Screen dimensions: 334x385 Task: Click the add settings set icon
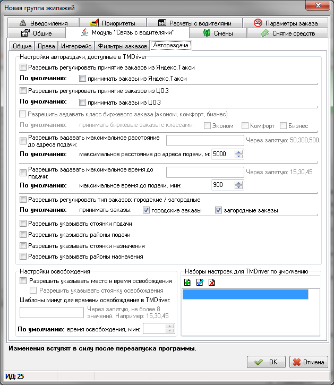pos(186,282)
